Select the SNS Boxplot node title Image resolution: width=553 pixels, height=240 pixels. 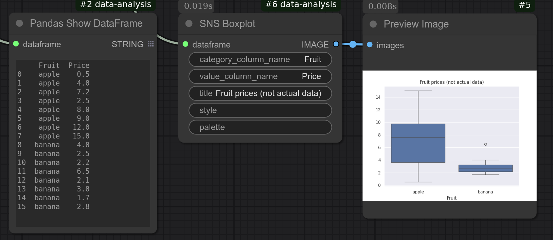227,24
